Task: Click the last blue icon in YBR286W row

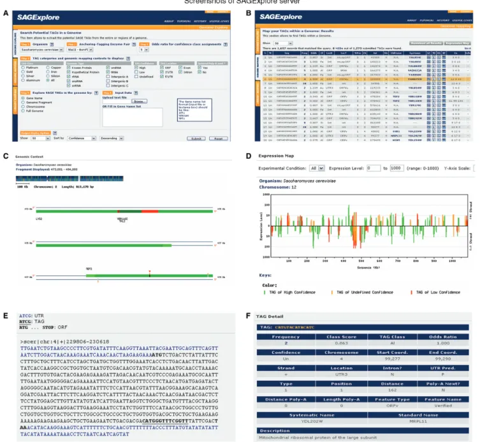Action: (x=444, y=114)
